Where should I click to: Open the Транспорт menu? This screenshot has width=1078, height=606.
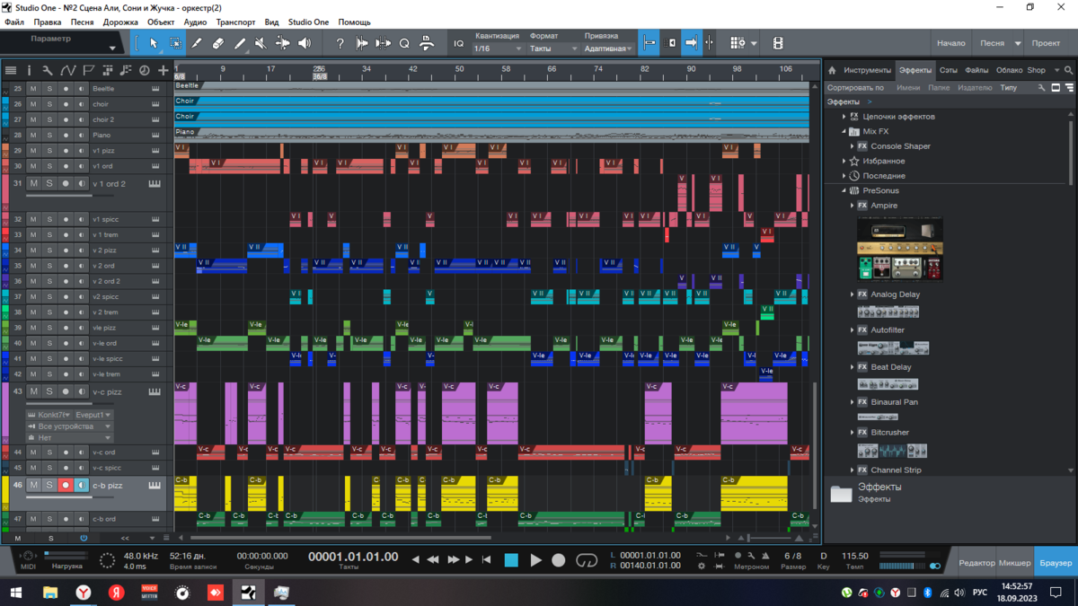235,22
